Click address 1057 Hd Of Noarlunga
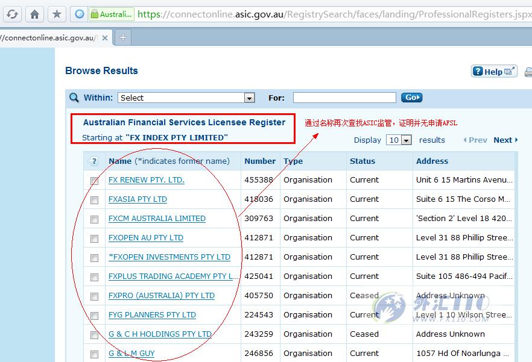 463,354
